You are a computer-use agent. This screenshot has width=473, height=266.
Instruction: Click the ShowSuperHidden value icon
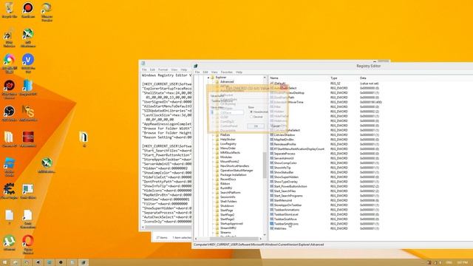point(271,177)
